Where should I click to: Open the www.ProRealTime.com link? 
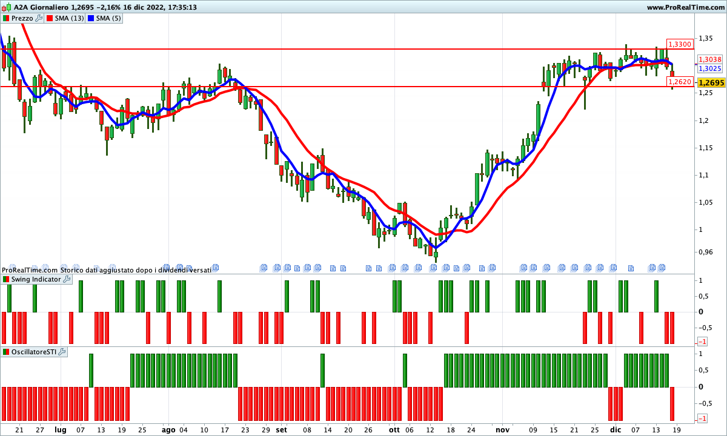coord(685,7)
